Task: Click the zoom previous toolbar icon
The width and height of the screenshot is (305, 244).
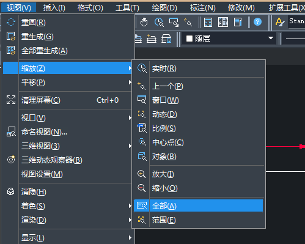Action: [x=188, y=22]
